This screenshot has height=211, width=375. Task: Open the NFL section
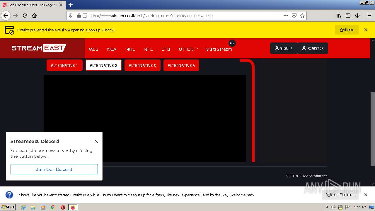pos(148,49)
